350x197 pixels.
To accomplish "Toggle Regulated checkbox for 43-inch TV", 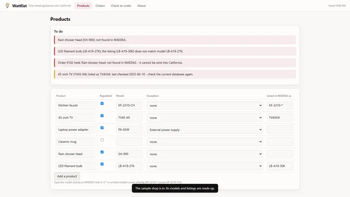I will pyautogui.click(x=102, y=116).
